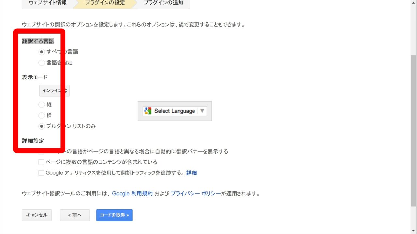Expand the インライン display mode dropdown

coord(54,91)
